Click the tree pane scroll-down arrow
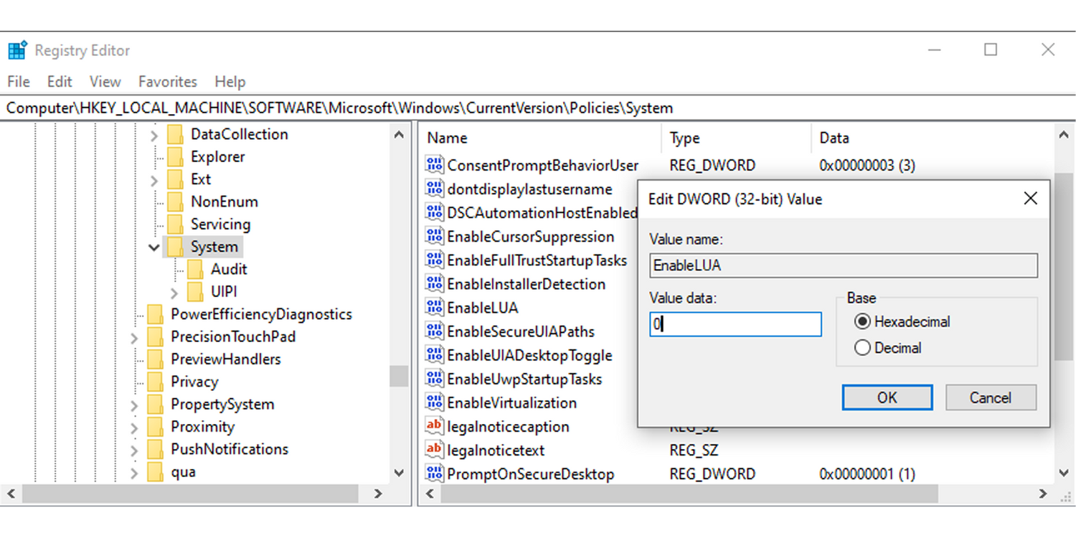Image resolution: width=1076 pixels, height=538 pixels. click(x=399, y=473)
